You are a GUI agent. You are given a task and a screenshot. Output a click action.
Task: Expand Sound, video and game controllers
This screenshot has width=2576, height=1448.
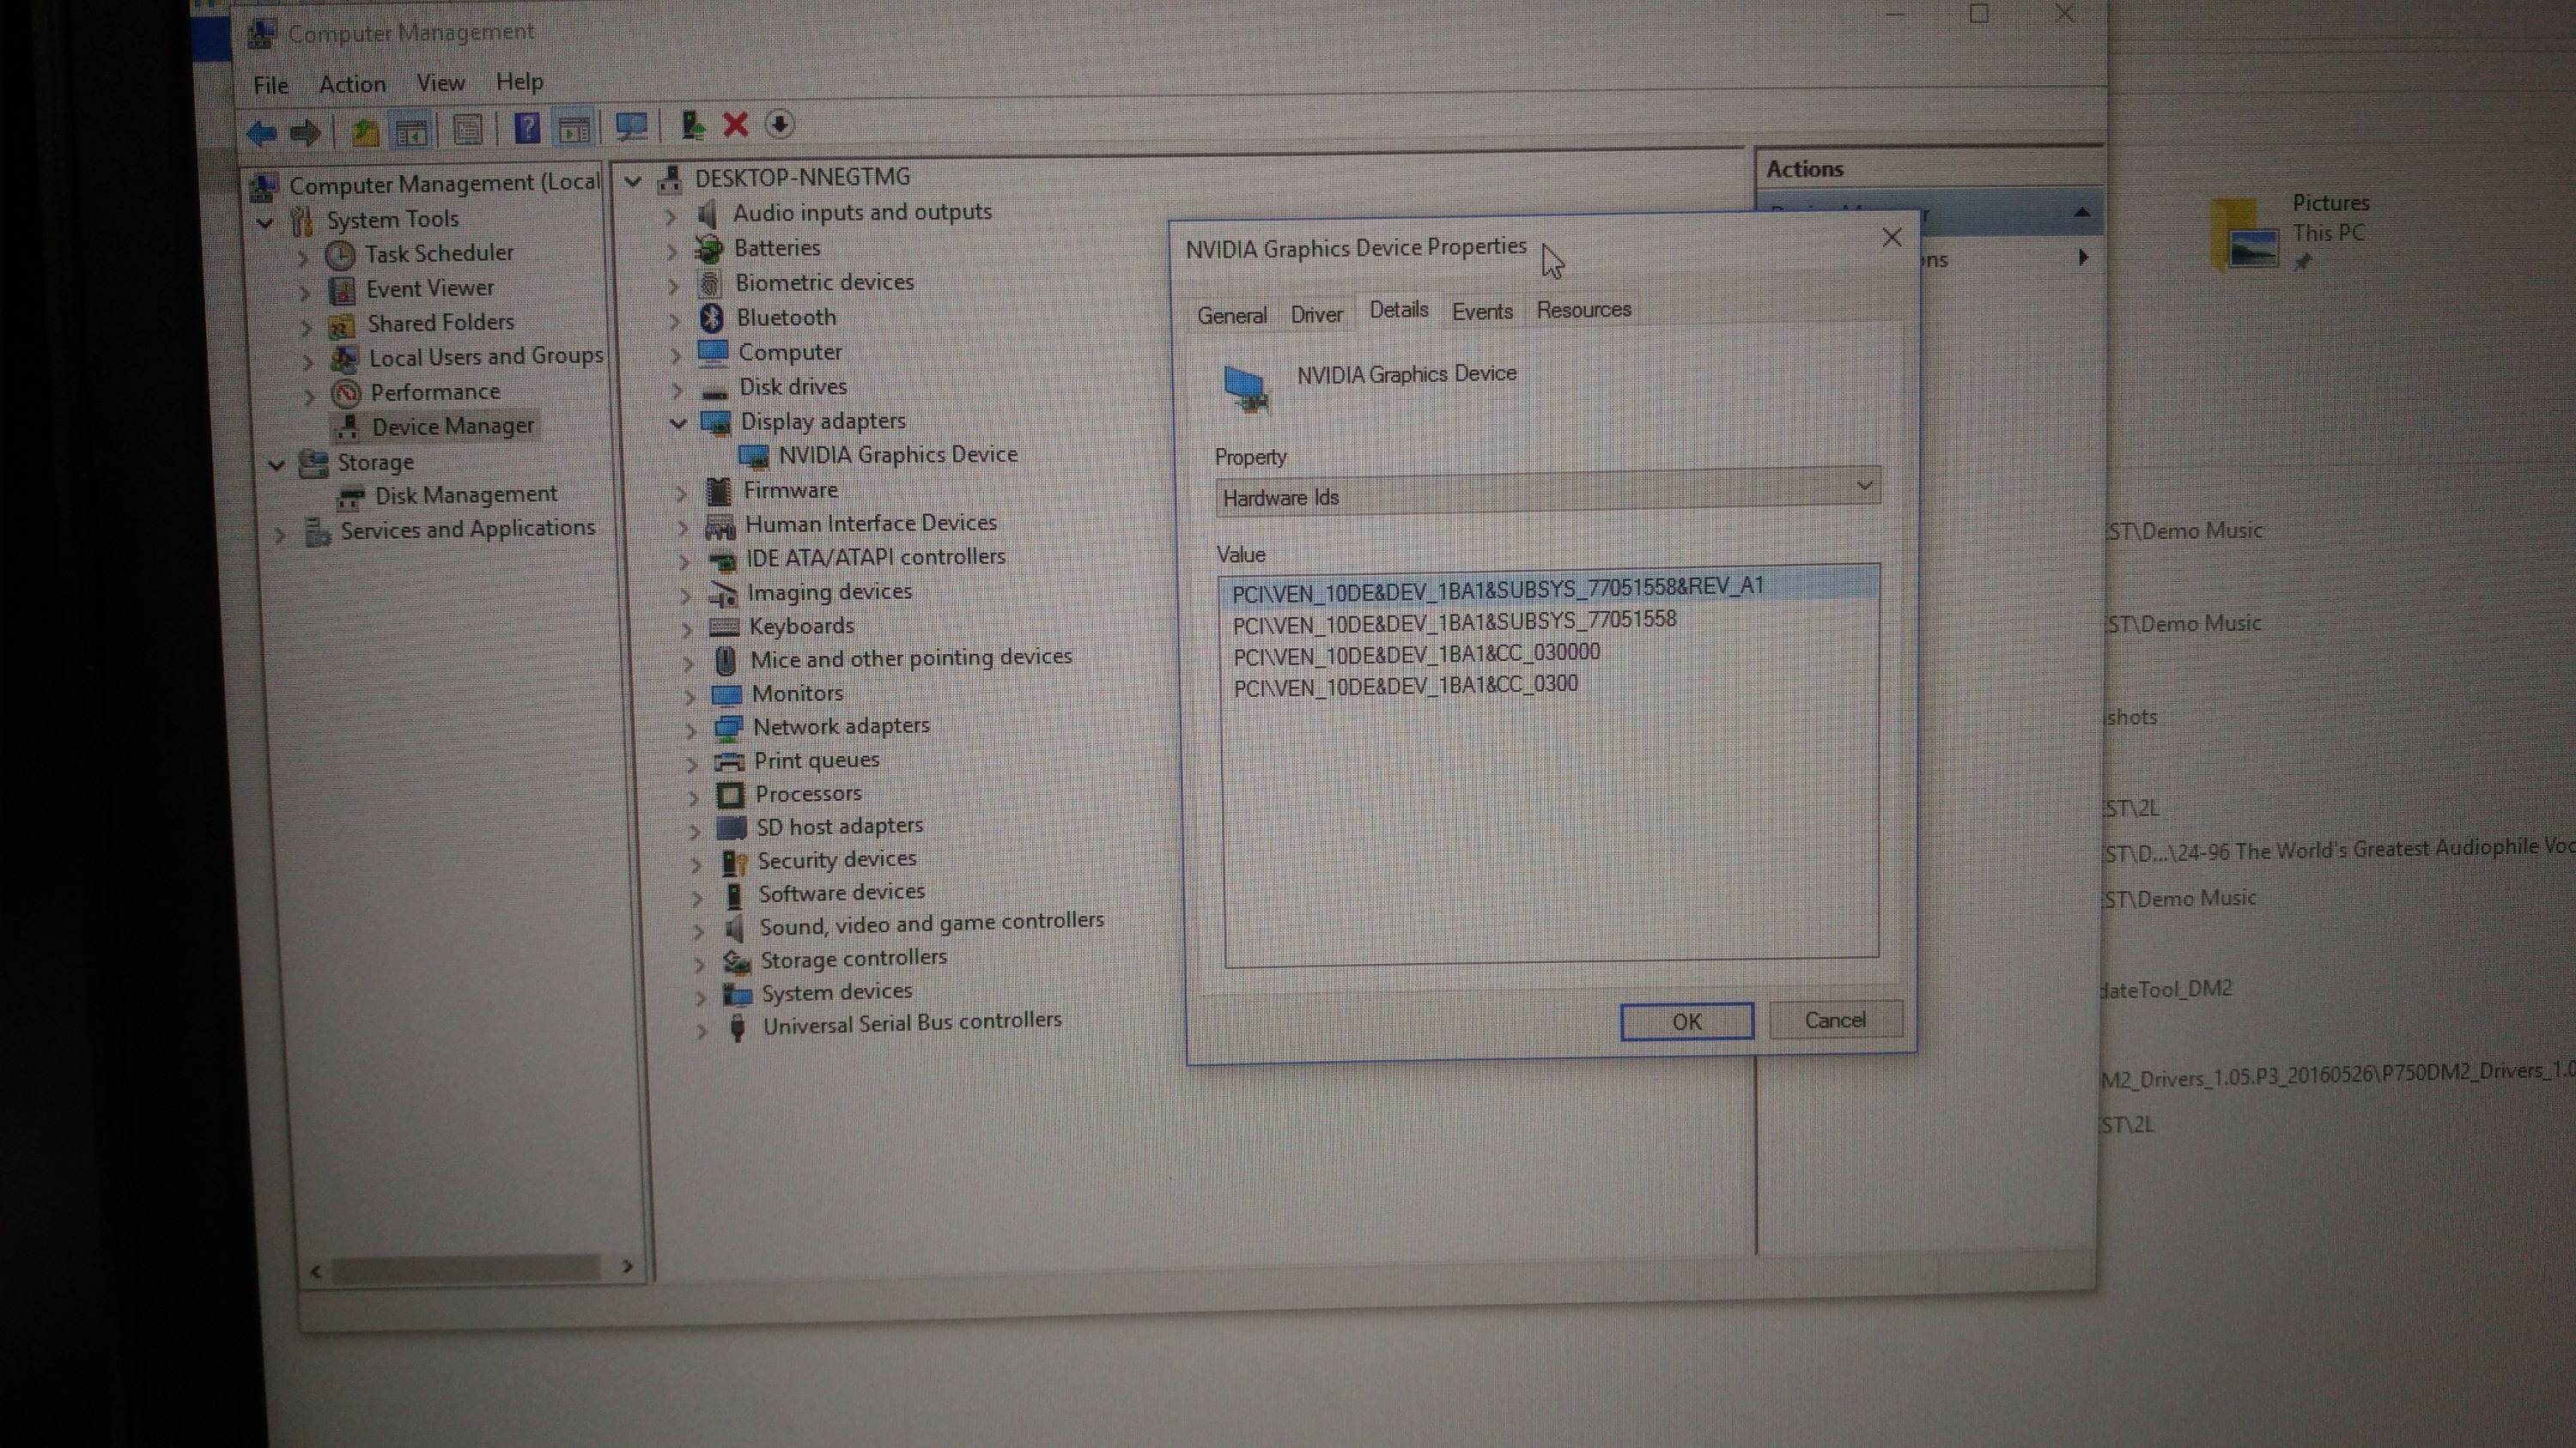(698, 931)
